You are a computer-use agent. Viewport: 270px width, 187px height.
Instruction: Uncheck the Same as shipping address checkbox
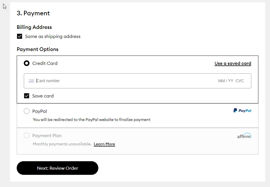[19, 36]
